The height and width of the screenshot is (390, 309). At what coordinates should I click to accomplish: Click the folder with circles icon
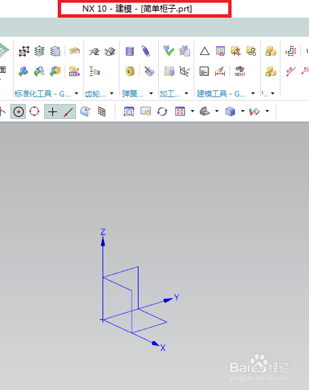251,51
